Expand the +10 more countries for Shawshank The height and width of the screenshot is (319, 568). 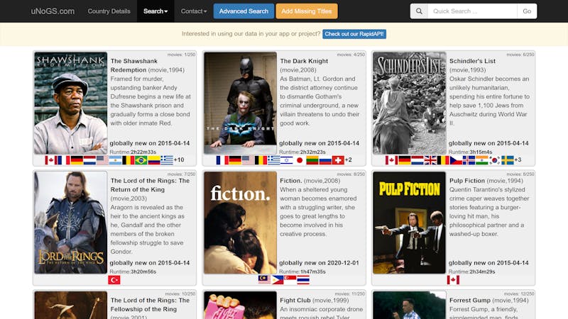[179, 160]
